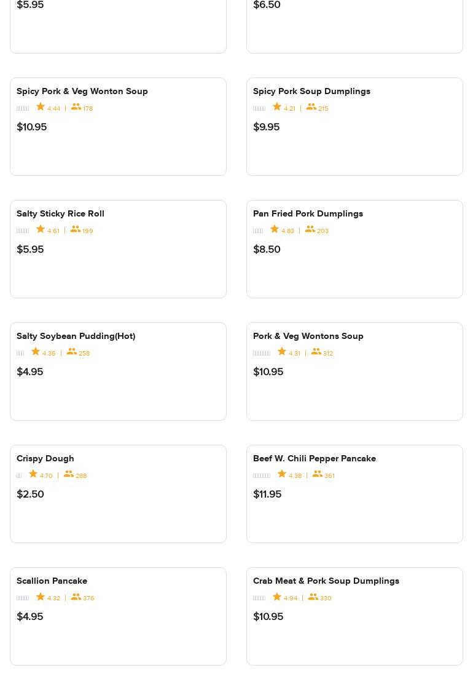The image size is (473, 684).
Task: Click reviewers icon on Scallion Pancake card
Action: (76, 597)
